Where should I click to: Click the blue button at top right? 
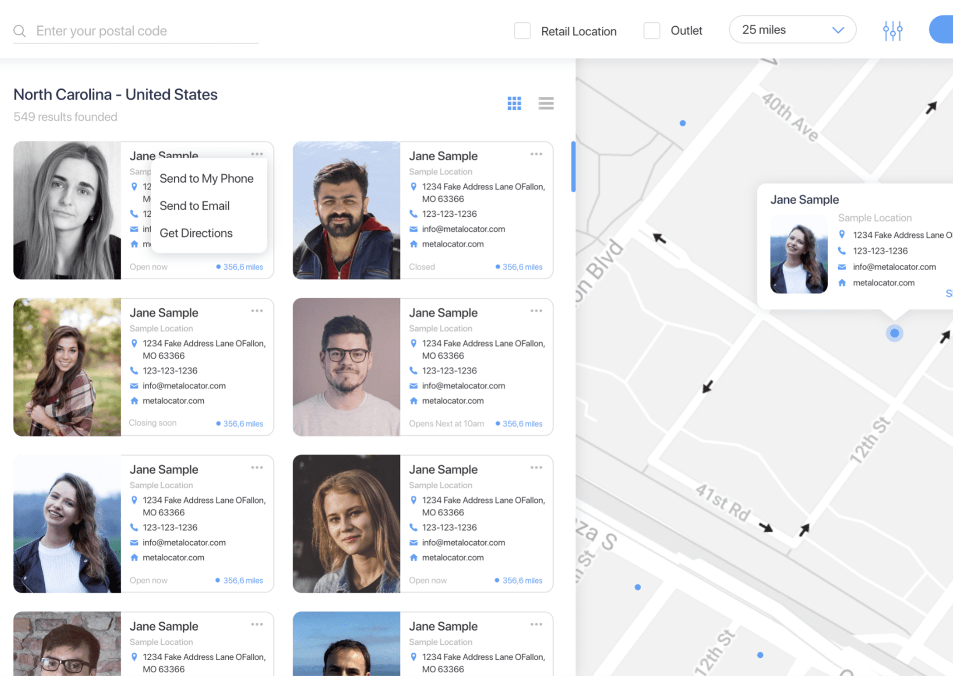point(941,30)
